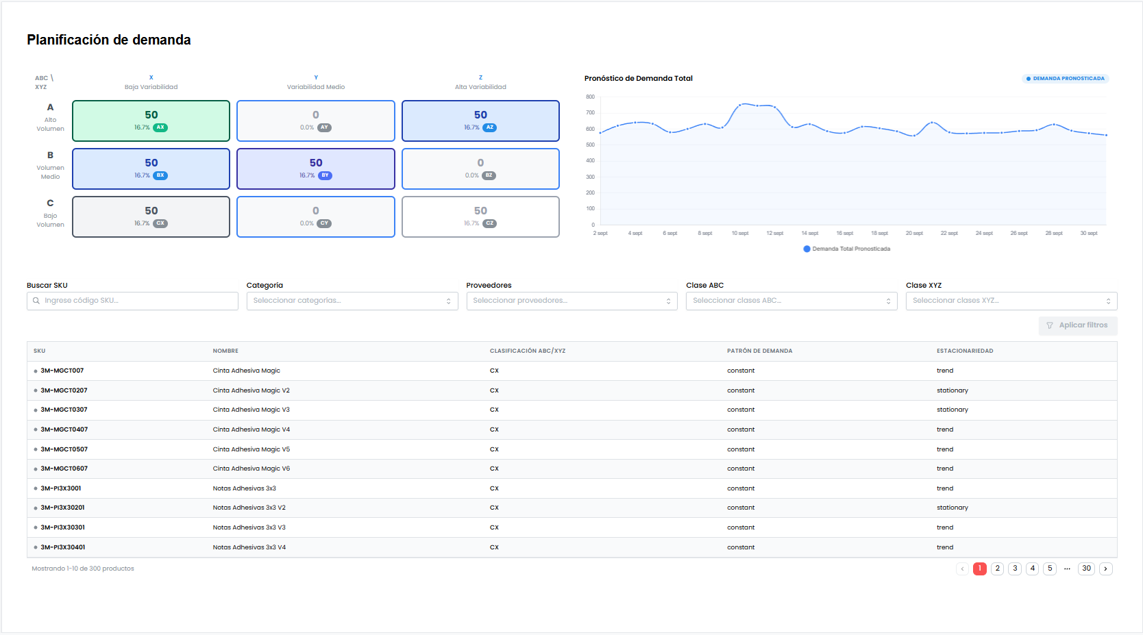Click the AX badge in matrix
The image size is (1143, 635).
(x=160, y=127)
